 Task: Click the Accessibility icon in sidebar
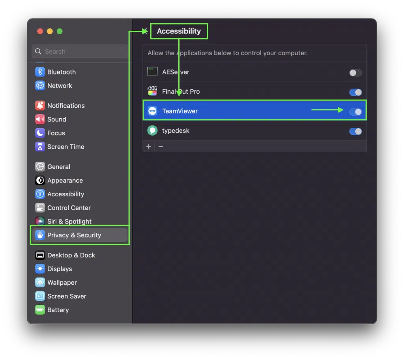[x=40, y=194]
